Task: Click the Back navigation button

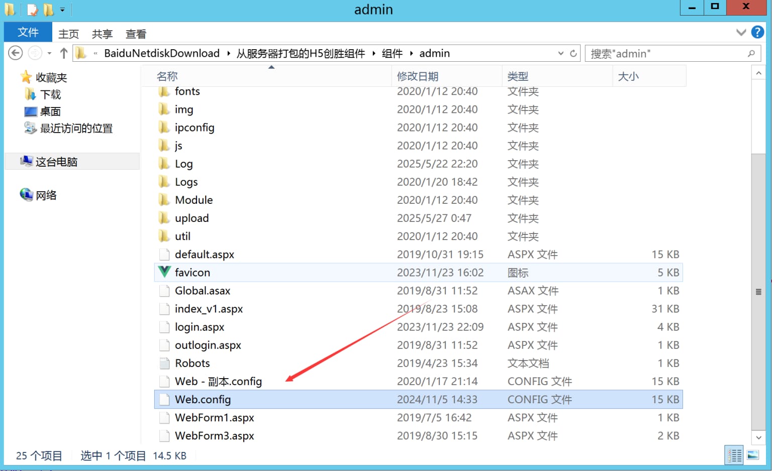Action: pyautogui.click(x=15, y=53)
